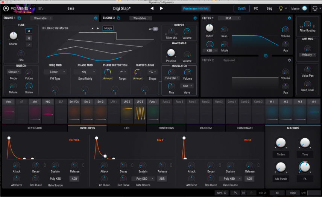
Task: Select the LFO 3 modulation source
Action: point(140,111)
